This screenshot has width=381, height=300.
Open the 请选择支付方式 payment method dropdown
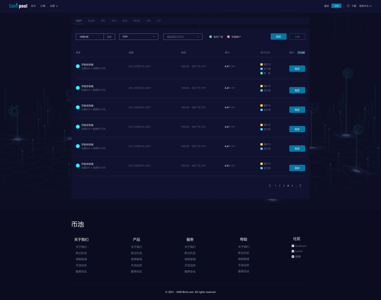point(183,36)
